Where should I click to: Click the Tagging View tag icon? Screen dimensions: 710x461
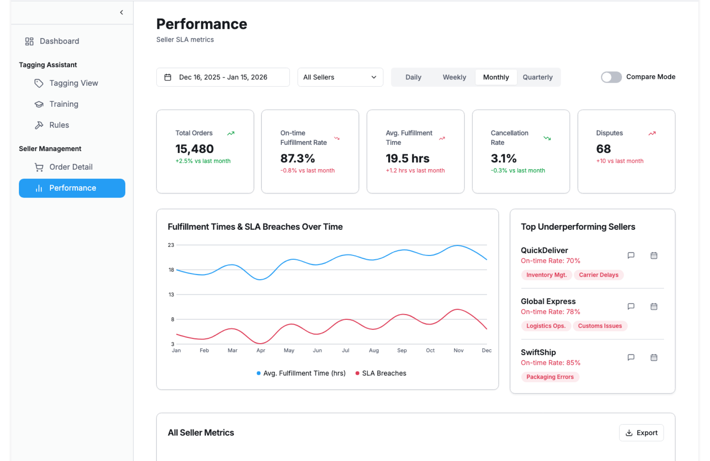39,83
